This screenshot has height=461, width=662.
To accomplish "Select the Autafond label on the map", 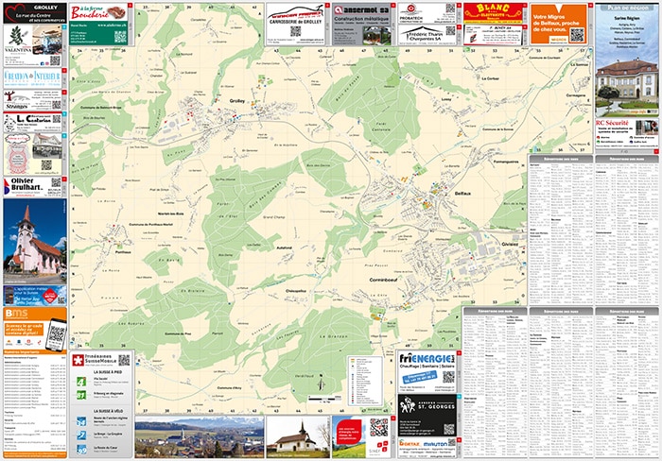I will pyautogui.click(x=284, y=248).
